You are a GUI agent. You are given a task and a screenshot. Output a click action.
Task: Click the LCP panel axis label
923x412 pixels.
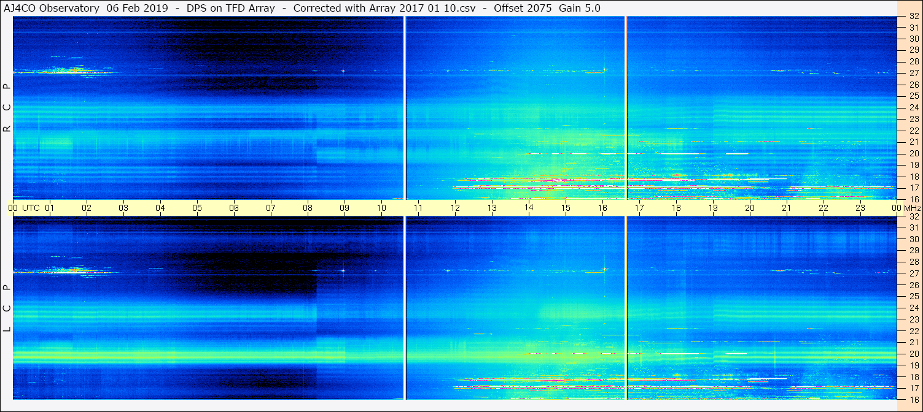pos(7,308)
